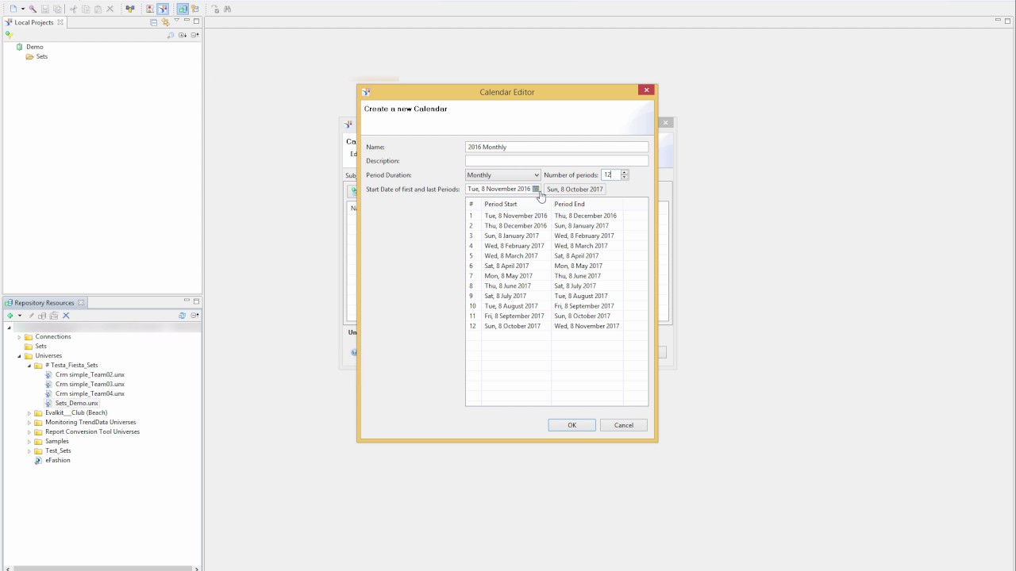Expand the Report Conversion Tool Universes folder

point(29,432)
